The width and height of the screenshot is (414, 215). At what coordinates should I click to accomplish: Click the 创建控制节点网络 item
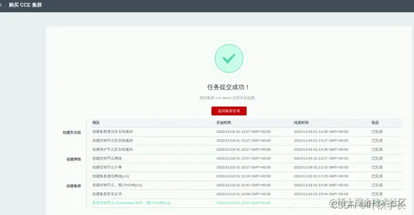click(x=107, y=159)
